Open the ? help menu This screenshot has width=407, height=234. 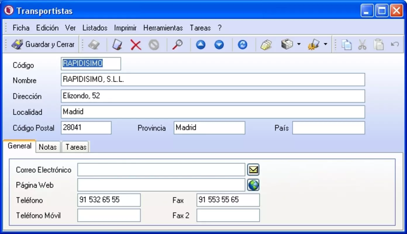(x=220, y=28)
